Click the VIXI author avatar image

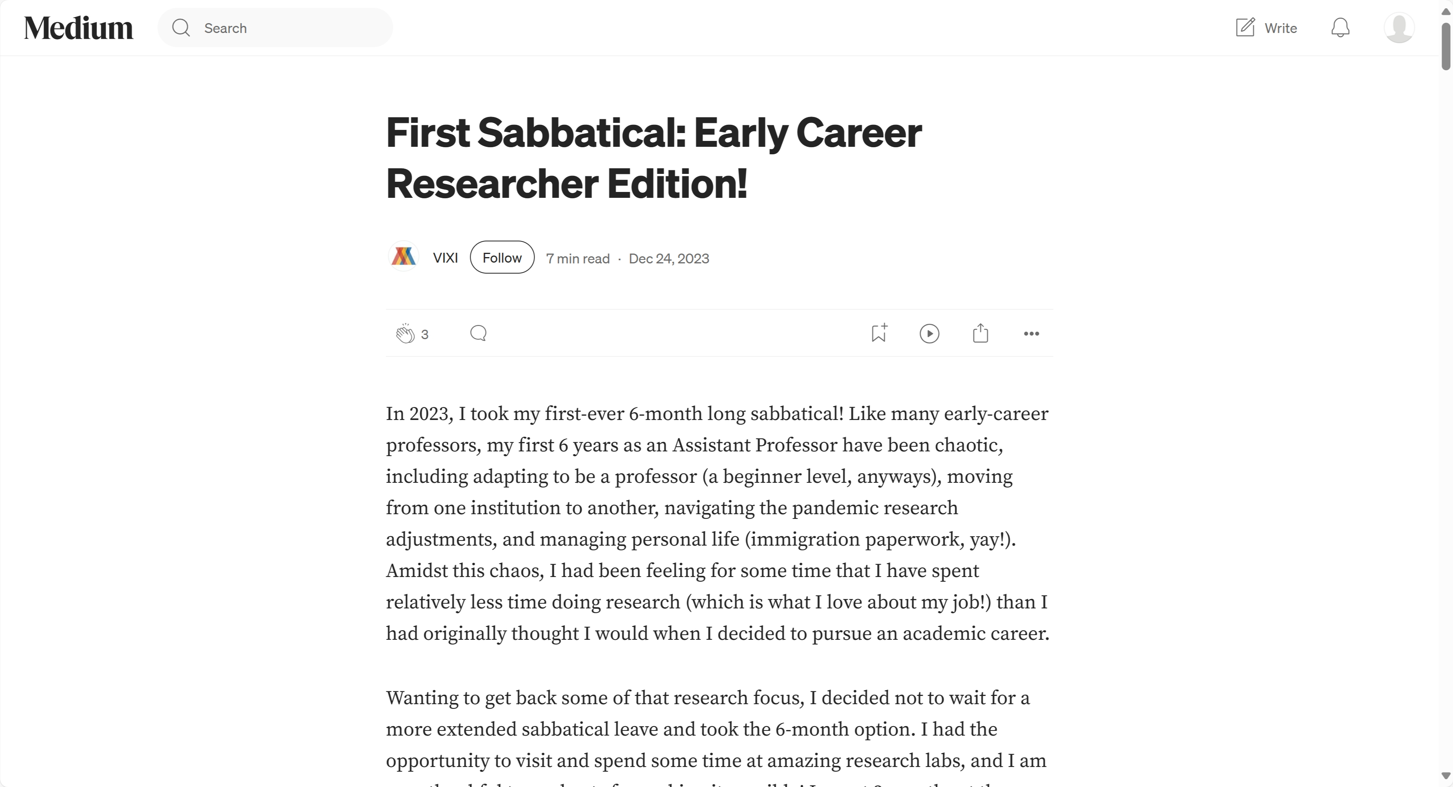click(x=403, y=257)
